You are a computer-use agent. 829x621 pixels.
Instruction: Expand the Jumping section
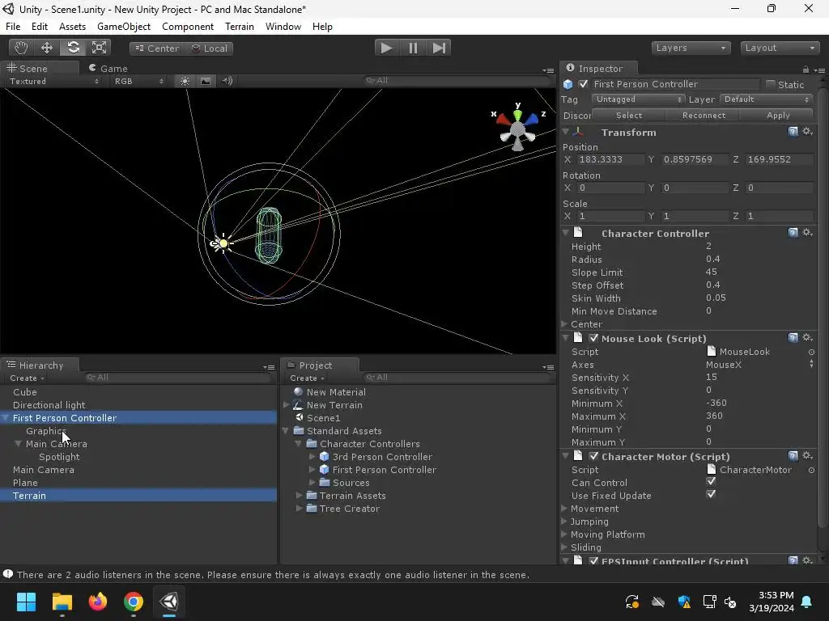[x=564, y=522]
